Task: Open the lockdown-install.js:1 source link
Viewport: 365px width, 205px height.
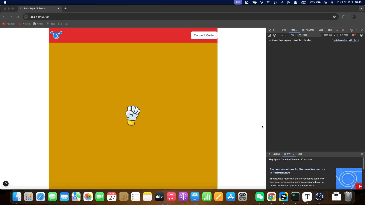Action: tap(345, 40)
